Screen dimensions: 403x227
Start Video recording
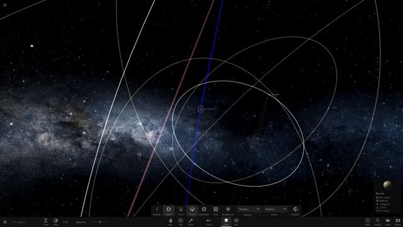[x=388, y=221]
